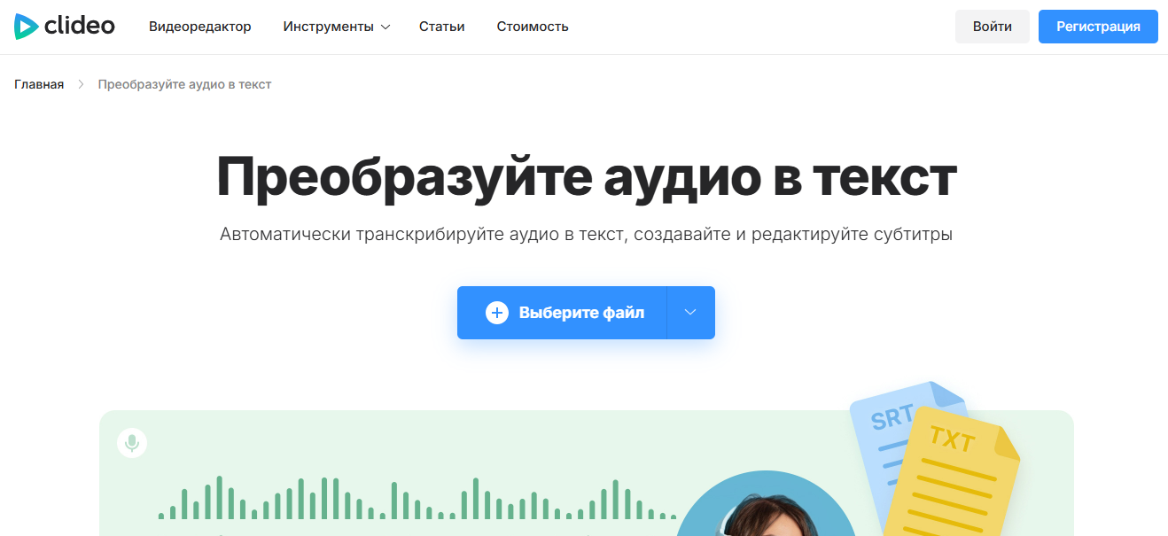Click current breadcrumb Преобразуйте аудио в текст
This screenshot has width=1168, height=536.
[184, 84]
